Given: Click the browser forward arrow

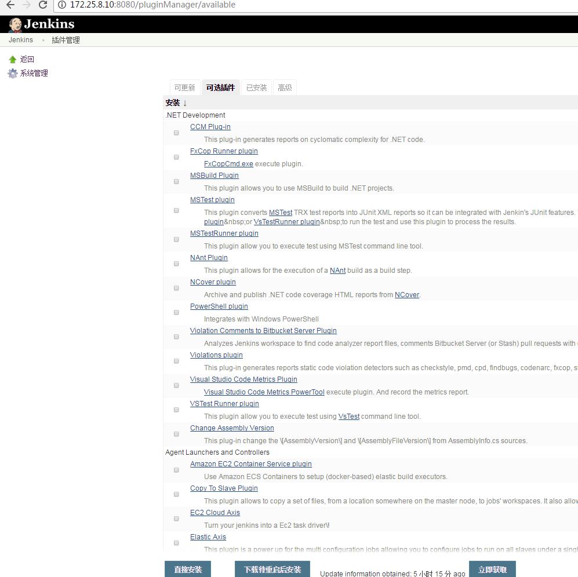Looking at the screenshot, I should [27, 5].
